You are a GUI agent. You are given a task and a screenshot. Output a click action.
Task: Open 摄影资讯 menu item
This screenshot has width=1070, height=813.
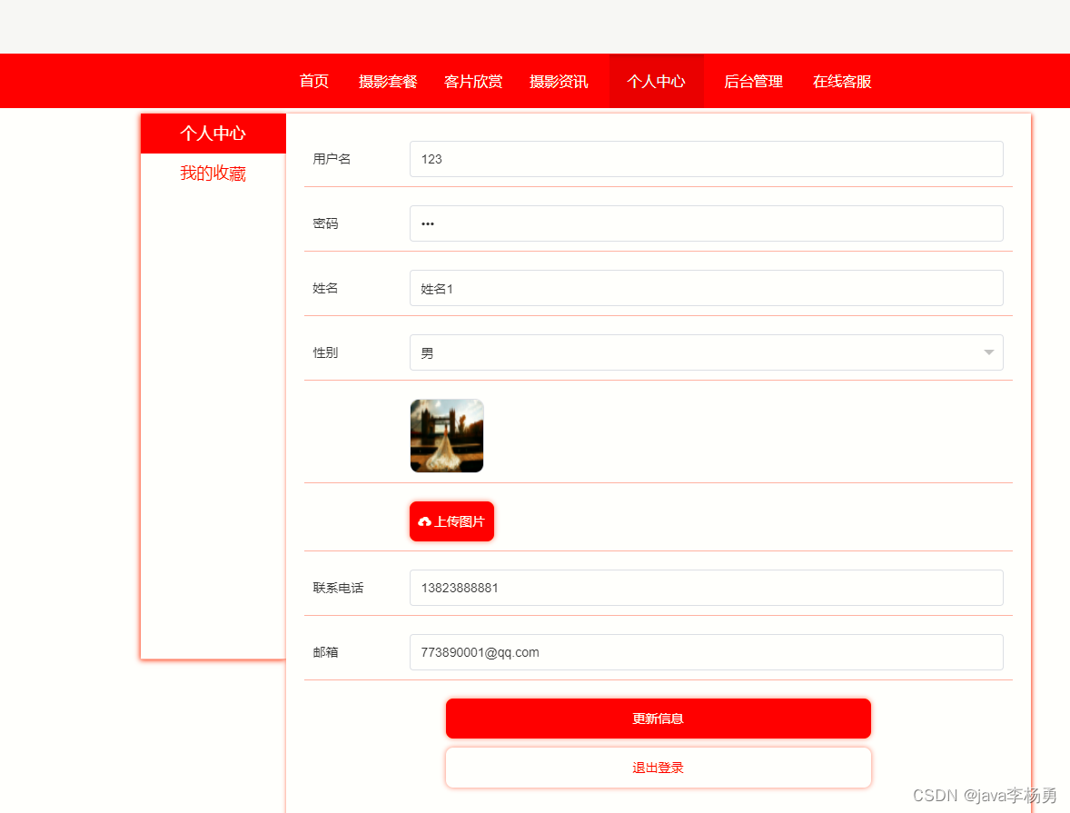559,81
